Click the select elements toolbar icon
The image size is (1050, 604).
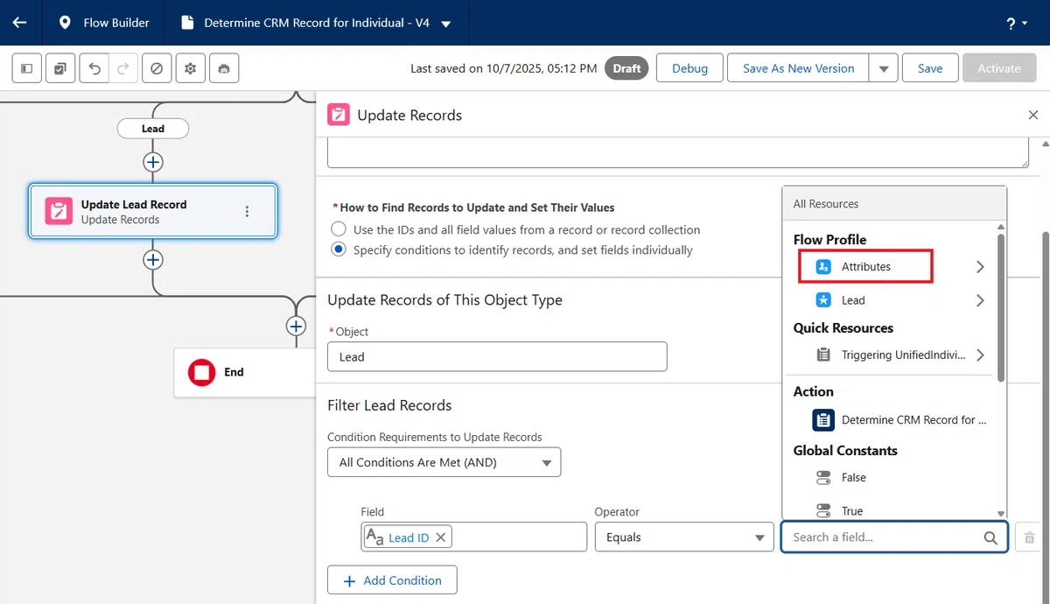pos(59,68)
